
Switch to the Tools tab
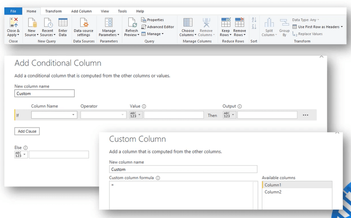click(x=122, y=11)
